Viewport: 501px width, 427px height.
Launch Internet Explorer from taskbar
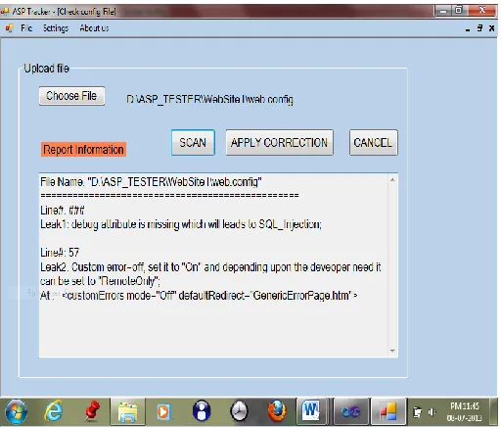coord(54,411)
